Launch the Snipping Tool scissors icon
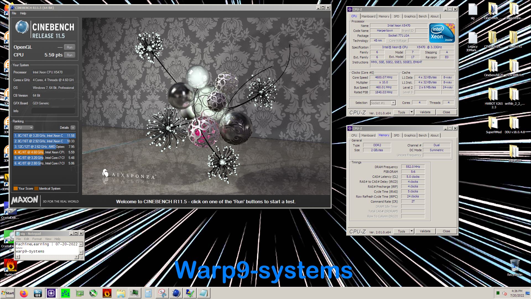Image resolution: width=531 pixels, height=299 pixels. click(x=162, y=293)
